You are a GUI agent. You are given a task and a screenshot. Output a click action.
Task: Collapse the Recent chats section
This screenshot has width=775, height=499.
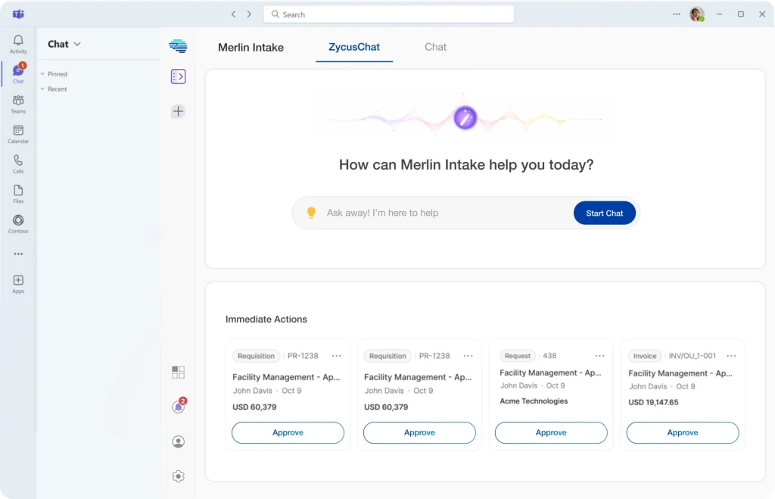point(43,89)
